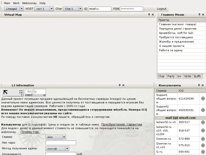Open the Webmoney menu
Screen dimensions: 206x155
[29, 3]
